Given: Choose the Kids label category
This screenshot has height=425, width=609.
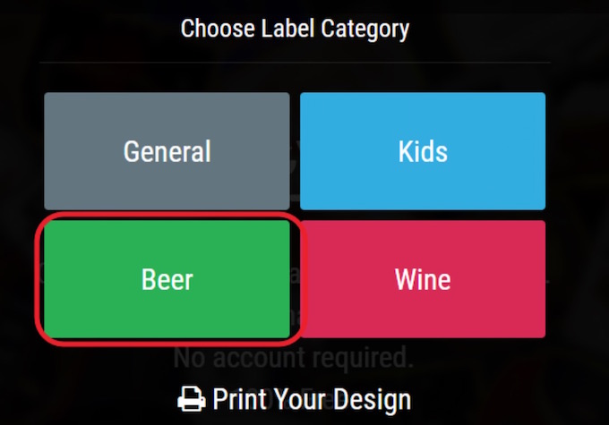Looking at the screenshot, I should coord(423,151).
